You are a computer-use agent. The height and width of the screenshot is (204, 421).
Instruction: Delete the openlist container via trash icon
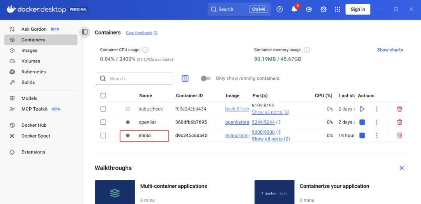coord(399,122)
